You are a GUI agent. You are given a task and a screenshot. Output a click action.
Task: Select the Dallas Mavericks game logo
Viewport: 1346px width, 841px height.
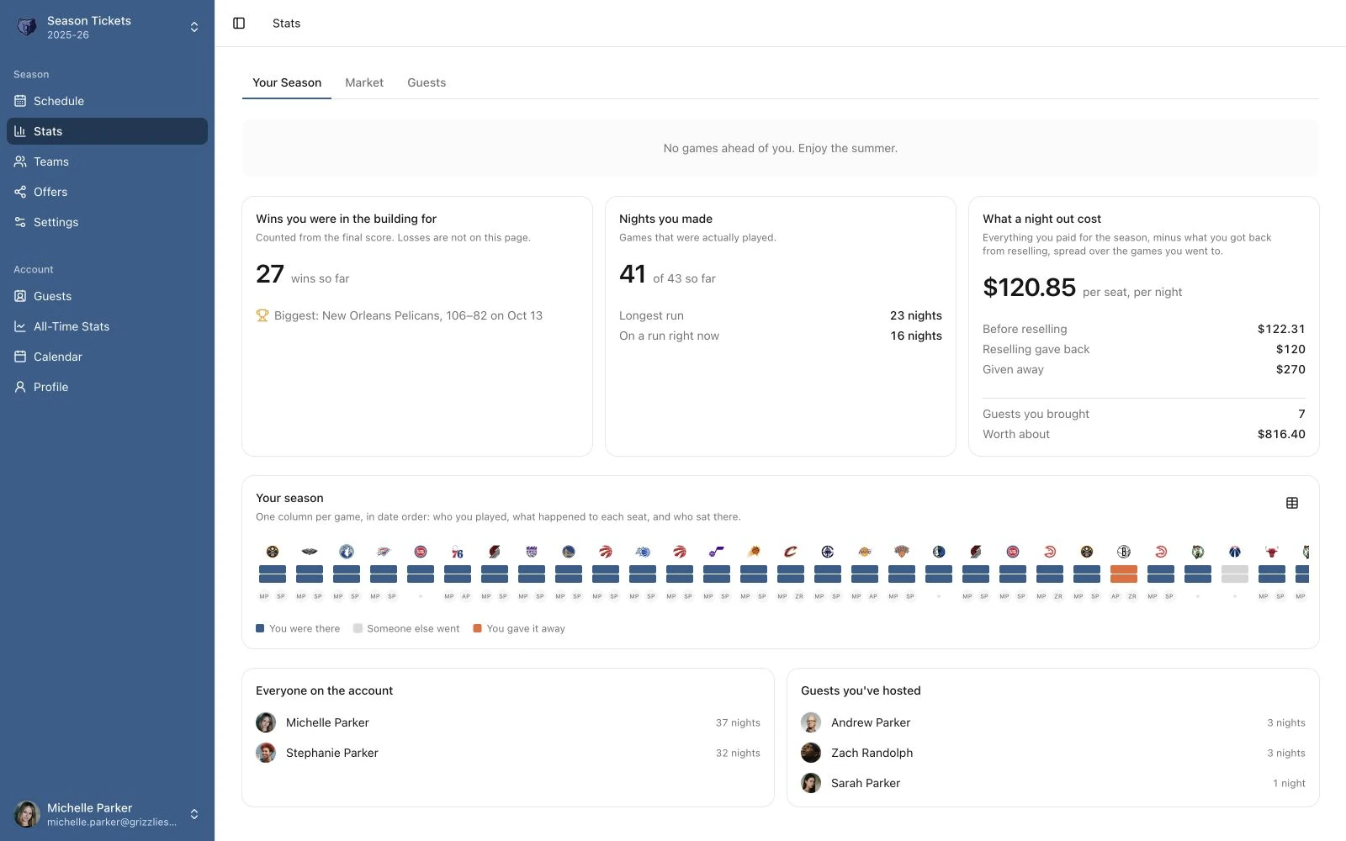(x=939, y=552)
